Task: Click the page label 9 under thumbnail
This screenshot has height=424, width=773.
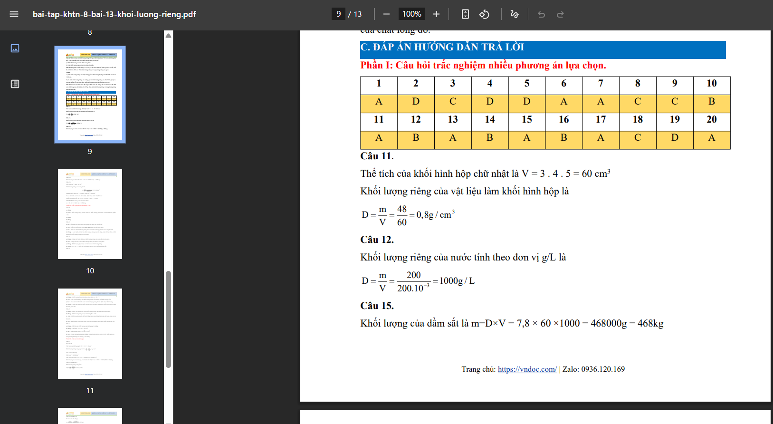Action: [90, 152]
